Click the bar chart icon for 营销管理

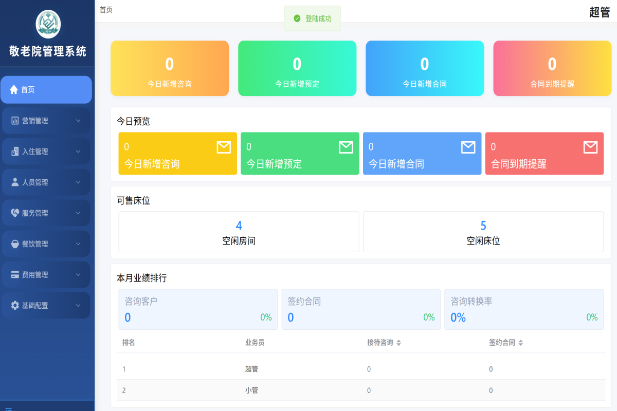(x=15, y=120)
